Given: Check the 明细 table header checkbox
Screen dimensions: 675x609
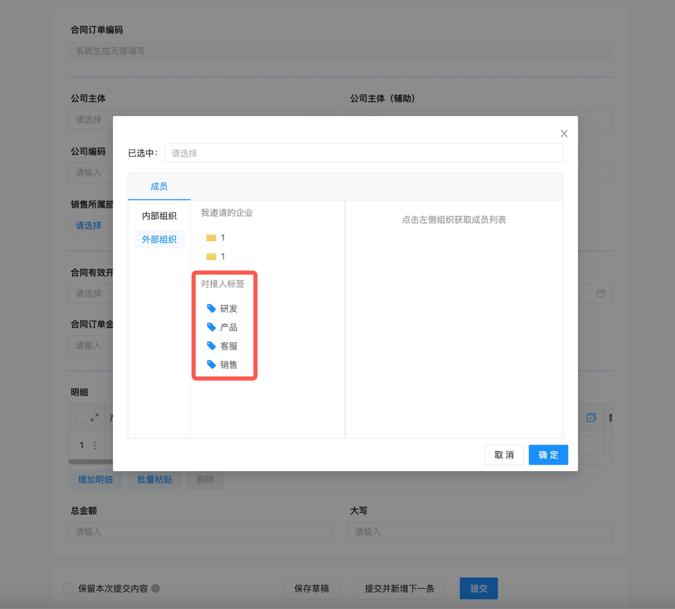Looking at the screenshot, I should click(x=82, y=417).
